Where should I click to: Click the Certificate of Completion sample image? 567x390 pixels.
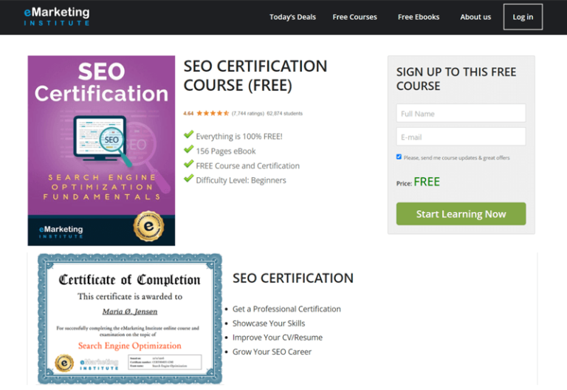(130, 319)
